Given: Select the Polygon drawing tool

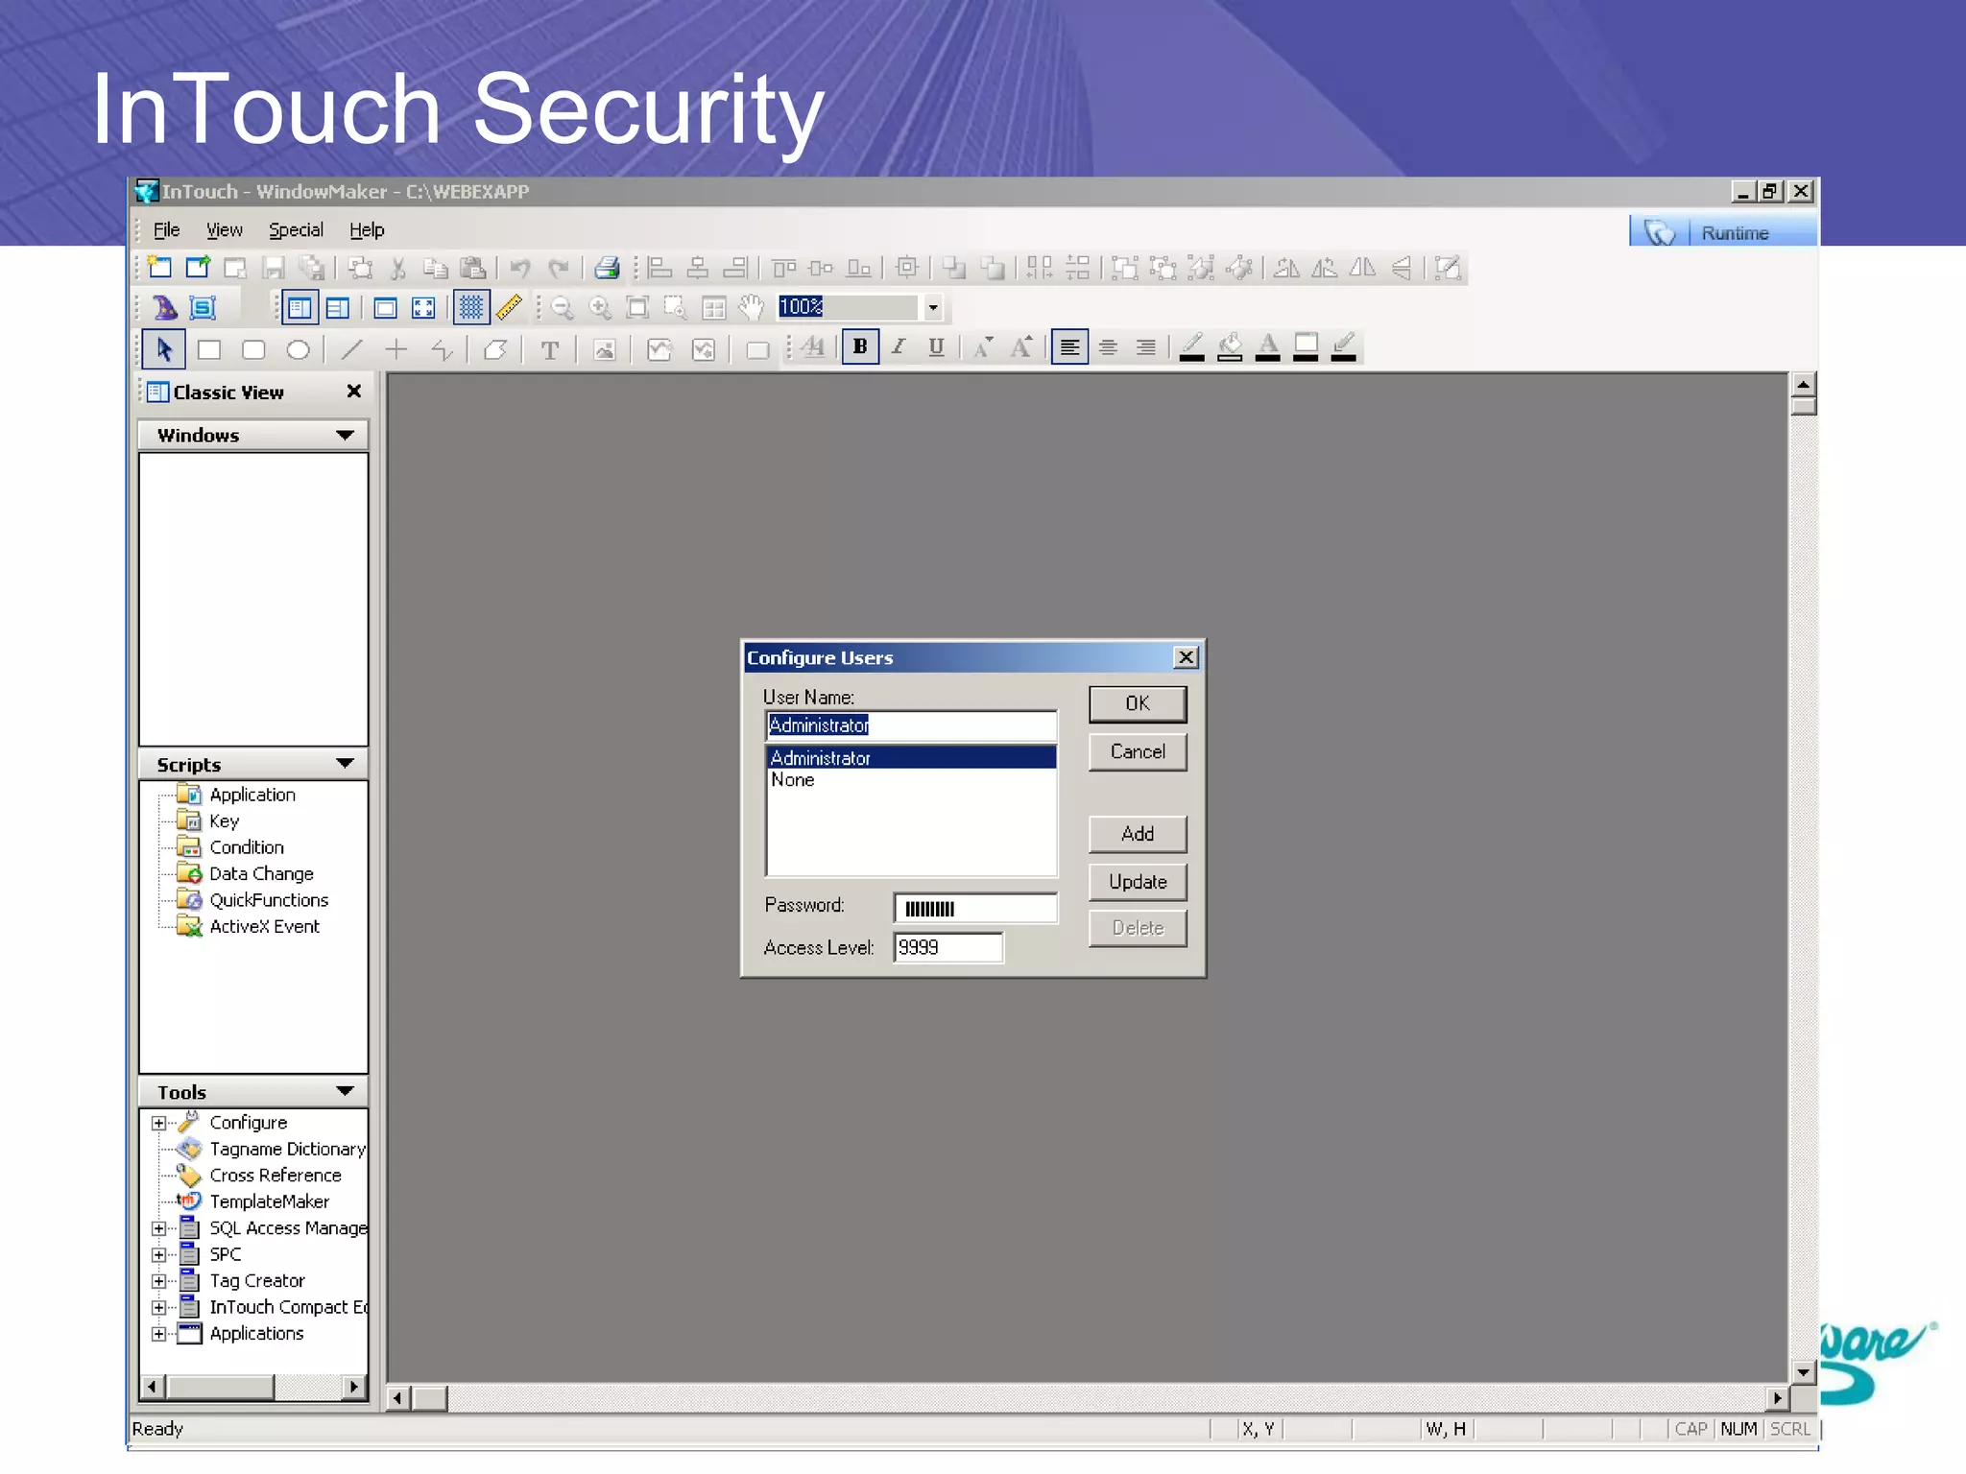Looking at the screenshot, I should (x=495, y=349).
